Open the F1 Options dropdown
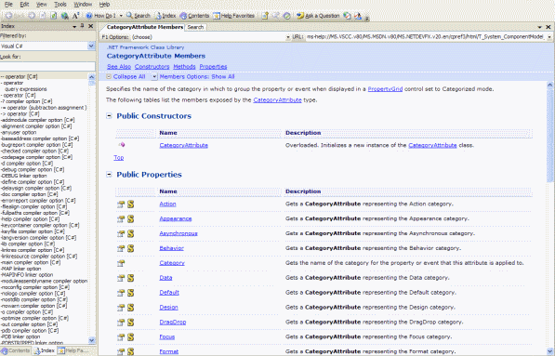Image resolution: width=555 pixels, height=356 pixels. 288,37
